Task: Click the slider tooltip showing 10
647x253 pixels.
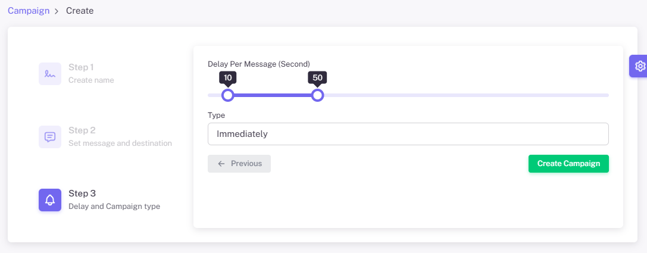Action: (x=228, y=77)
